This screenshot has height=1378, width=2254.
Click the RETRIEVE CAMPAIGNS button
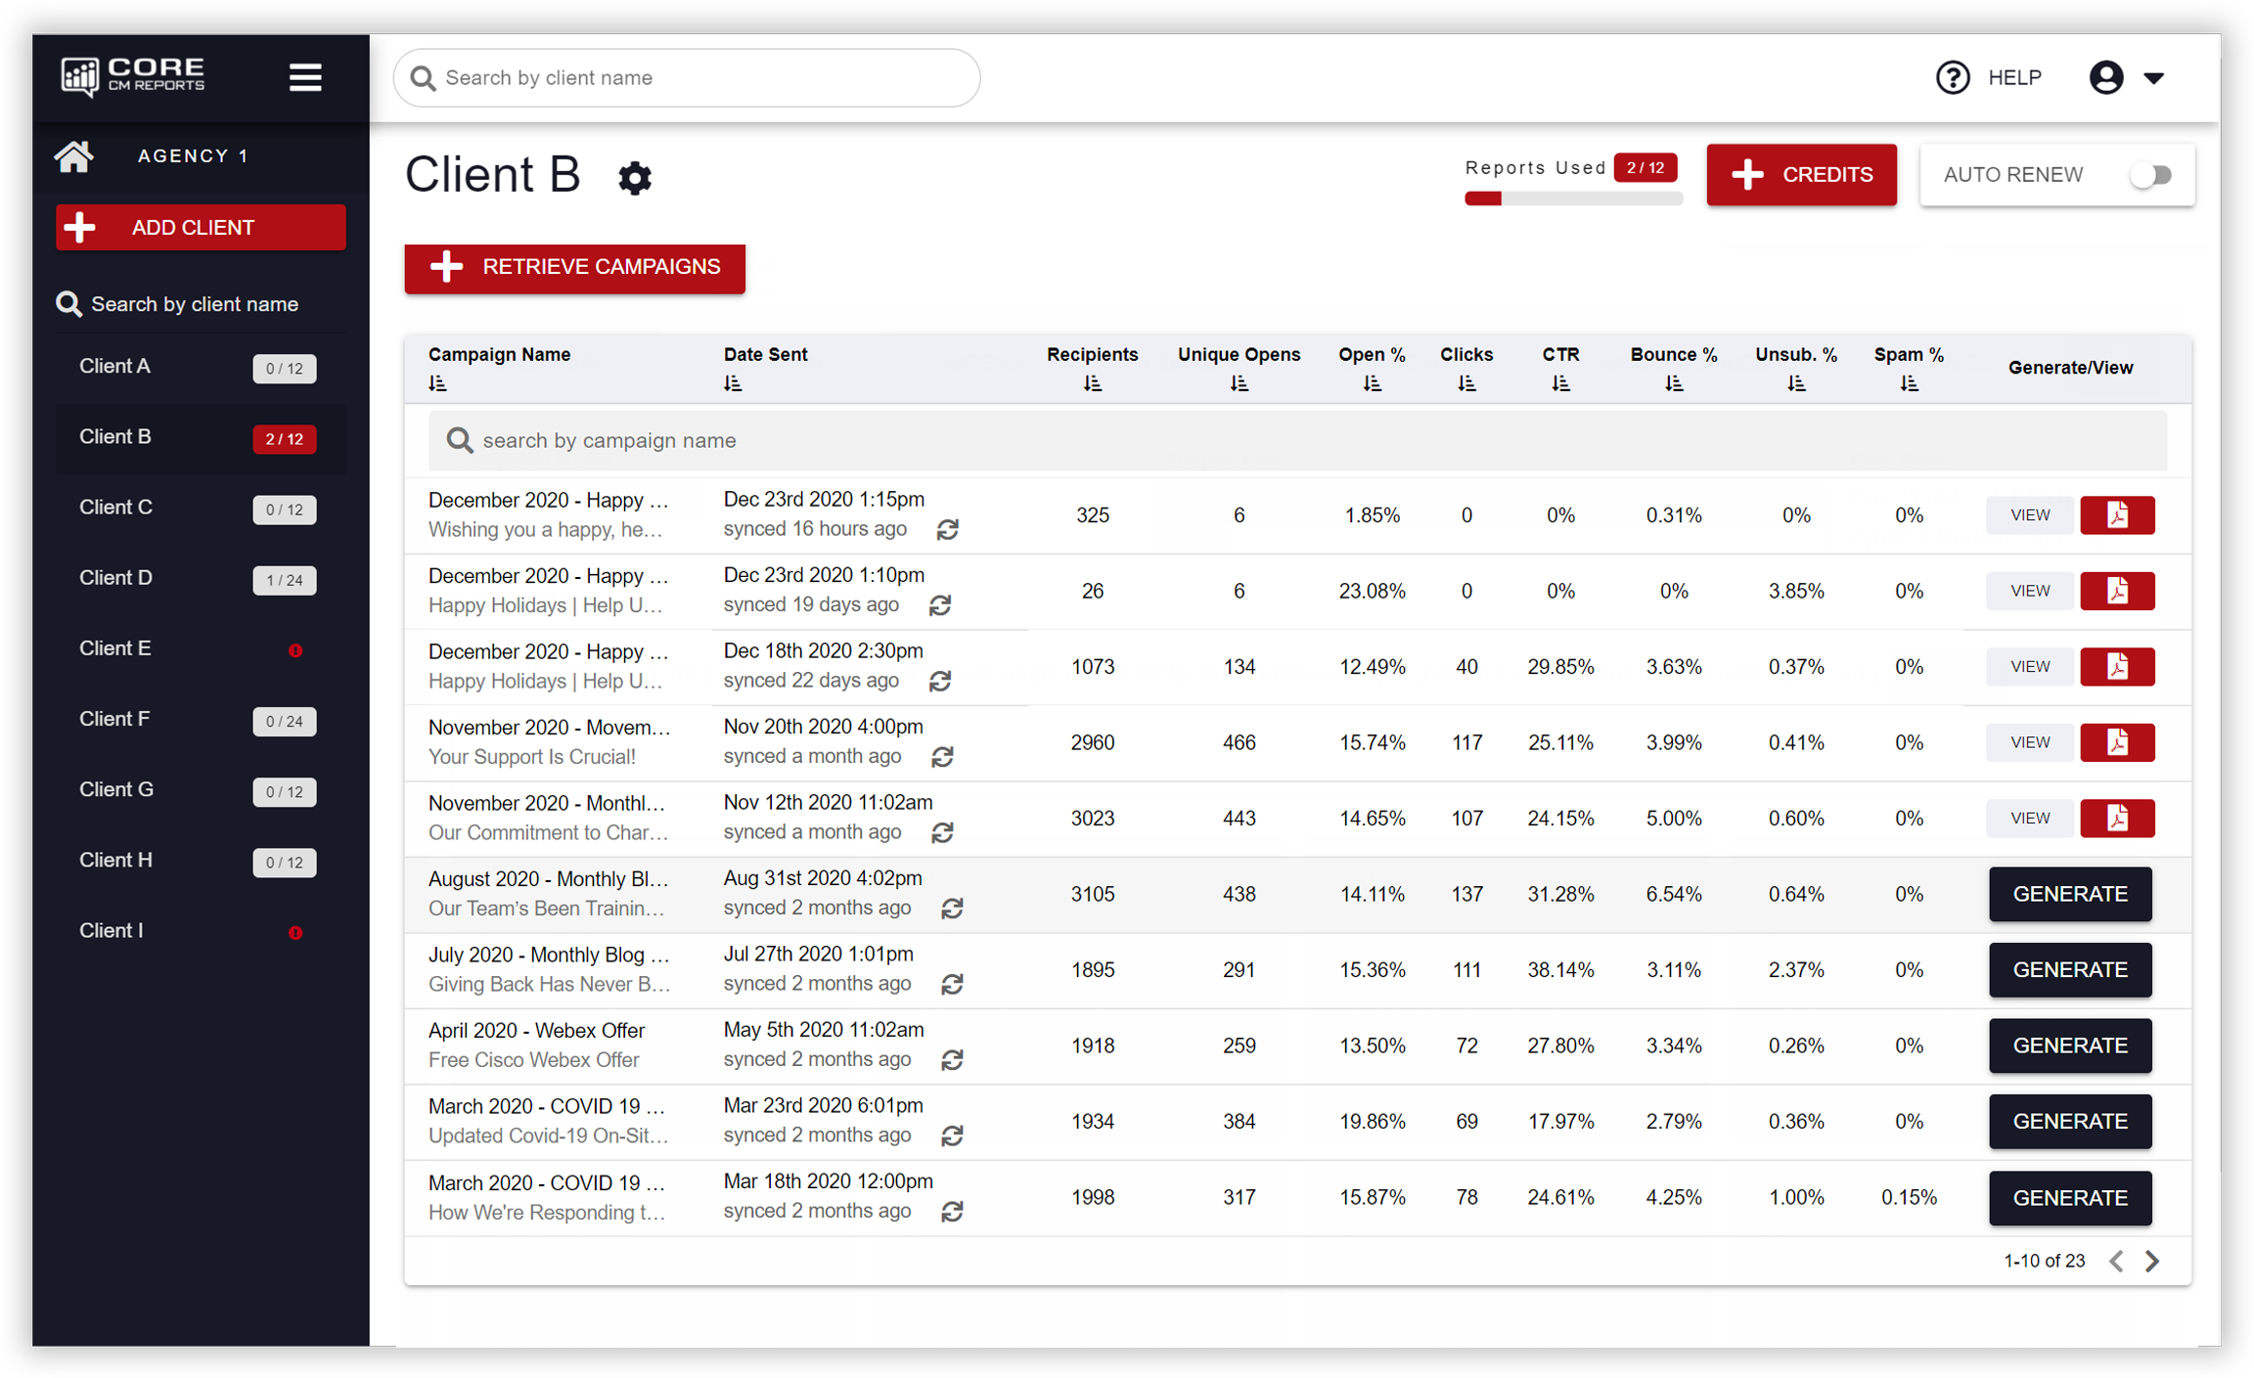[x=574, y=267]
